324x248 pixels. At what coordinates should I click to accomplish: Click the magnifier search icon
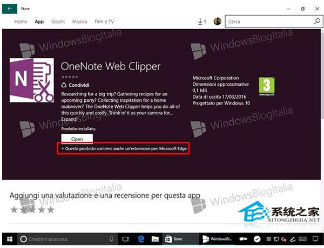317,22
